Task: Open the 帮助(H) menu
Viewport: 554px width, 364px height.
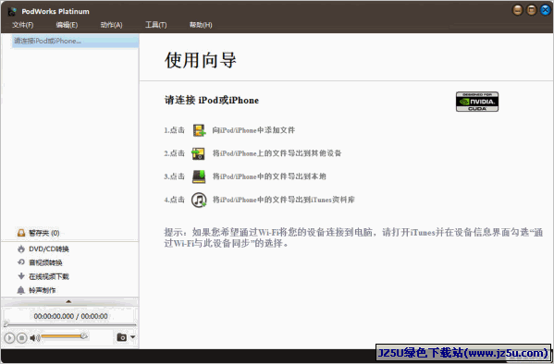Action: pyautogui.click(x=201, y=25)
